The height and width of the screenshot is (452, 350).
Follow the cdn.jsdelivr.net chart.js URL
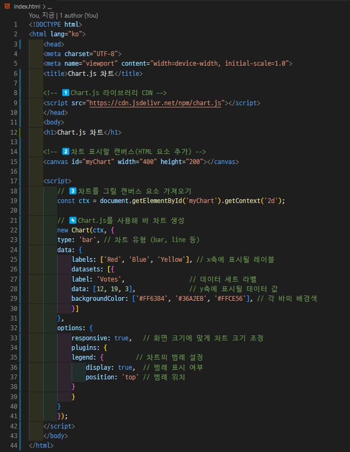155,103
